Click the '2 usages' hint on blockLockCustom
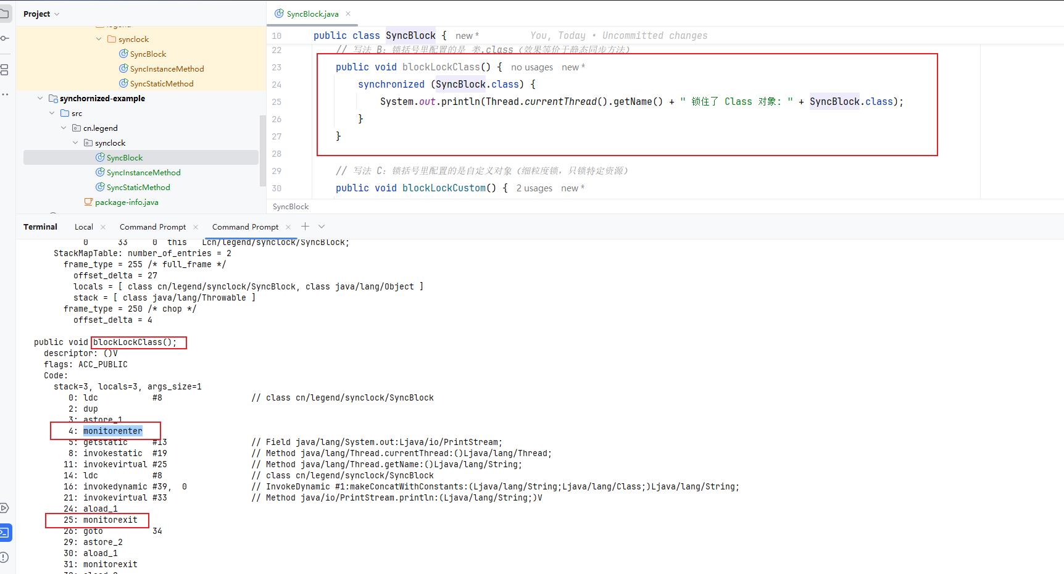The width and height of the screenshot is (1064, 574). 534,188
